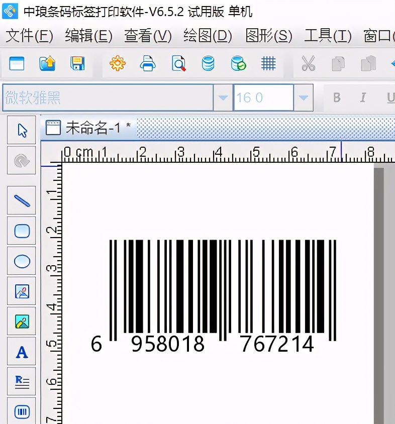Viewport: 395px width, 424px height.
Task: Click the font size field showing 16.0
Action: (263, 97)
